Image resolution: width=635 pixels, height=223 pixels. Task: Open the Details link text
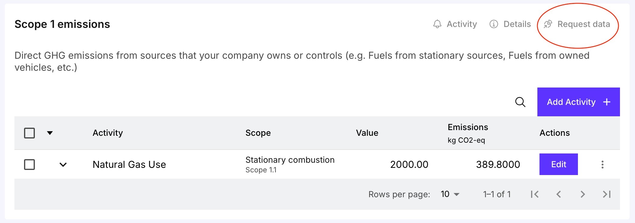(x=517, y=24)
